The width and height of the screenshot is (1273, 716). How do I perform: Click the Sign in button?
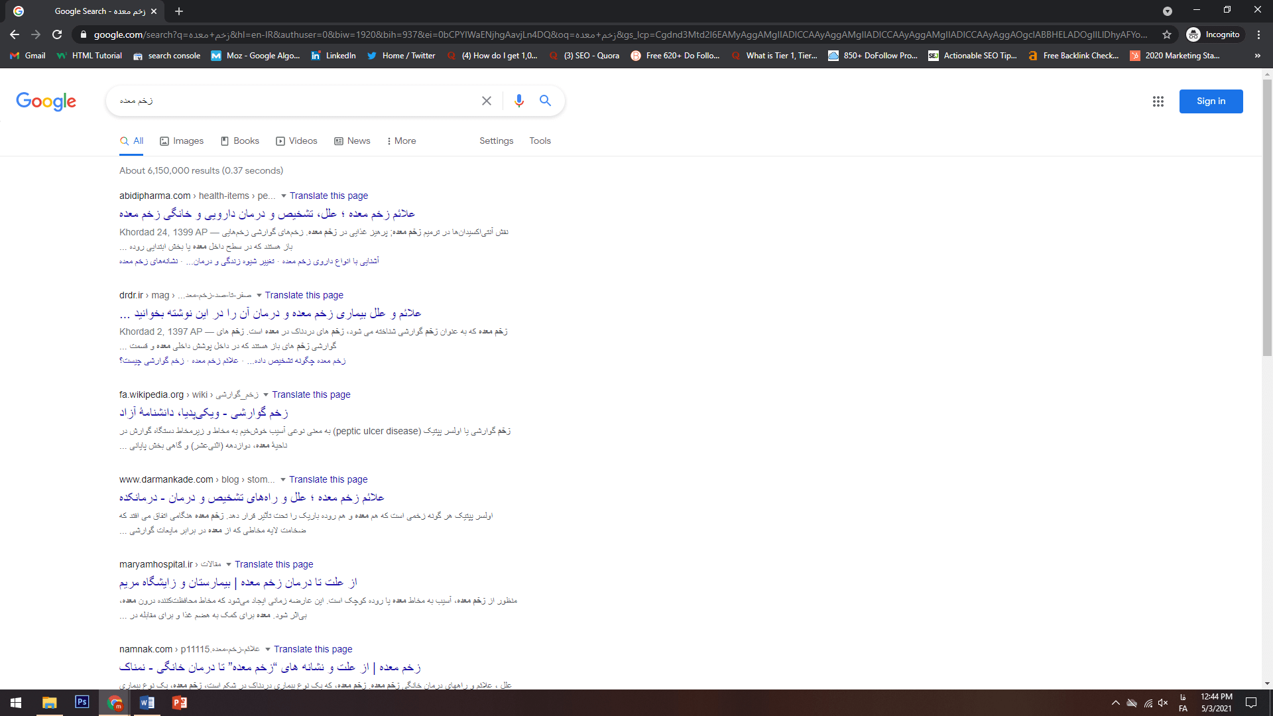pyautogui.click(x=1211, y=101)
